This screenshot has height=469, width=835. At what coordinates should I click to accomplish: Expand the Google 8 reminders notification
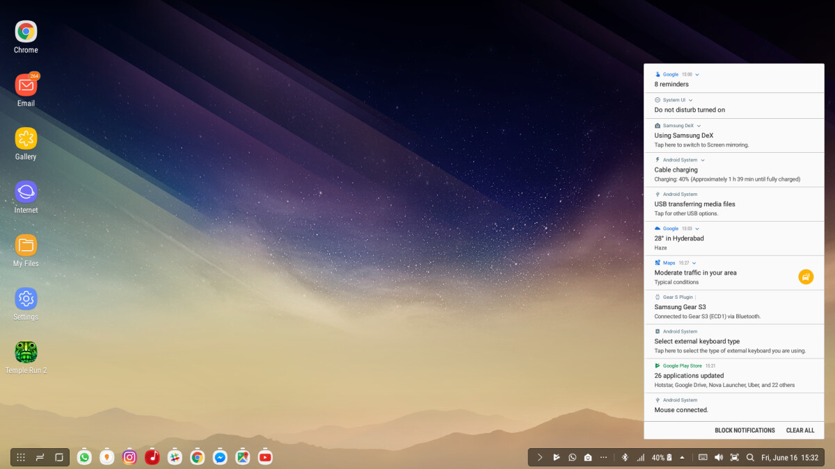point(698,74)
